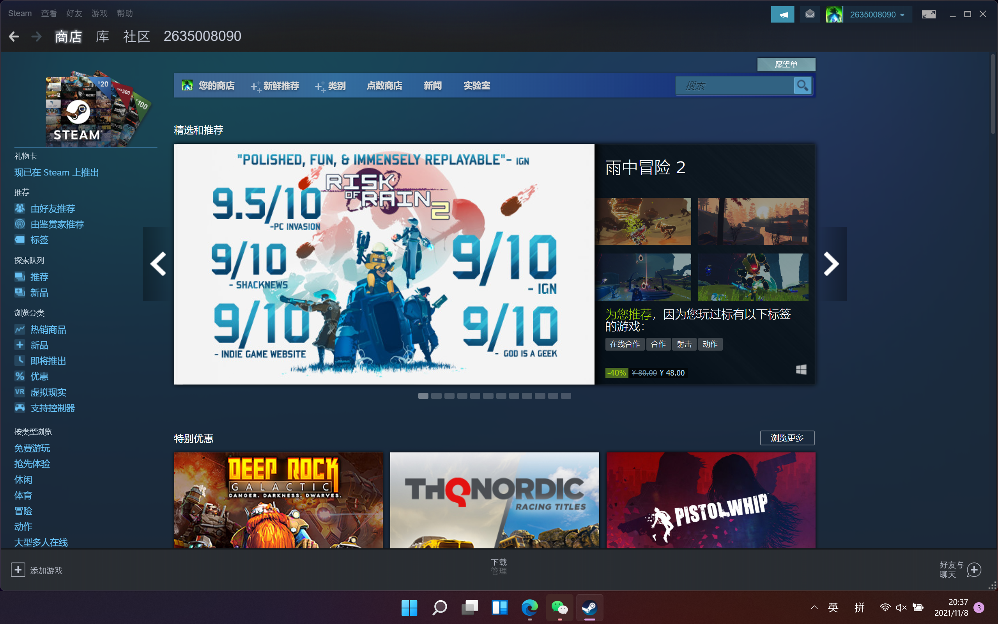Click the 热销商品 chart icon
The image size is (998, 624).
point(20,329)
